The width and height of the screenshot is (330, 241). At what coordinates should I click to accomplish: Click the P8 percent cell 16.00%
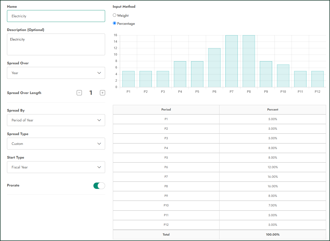273,186
